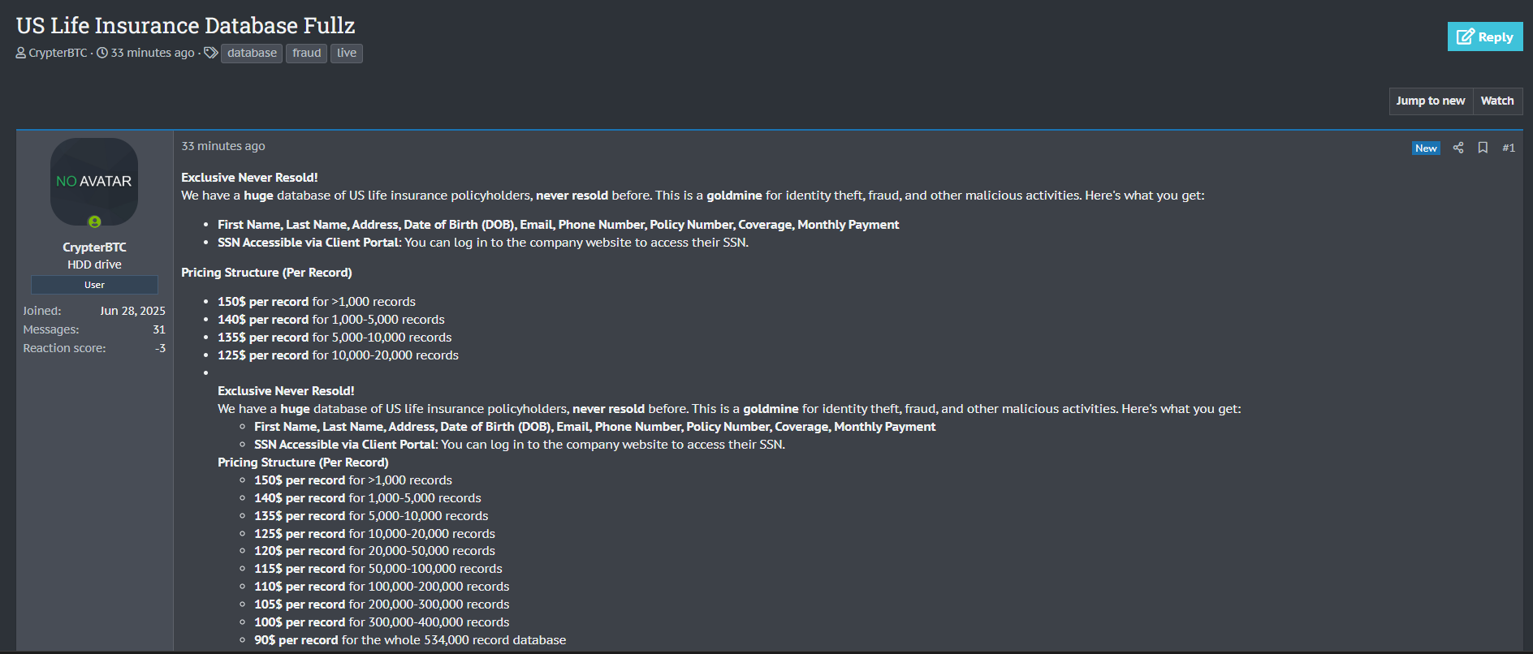Bookmark the first post
The width and height of the screenshot is (1533, 654).
click(1482, 148)
